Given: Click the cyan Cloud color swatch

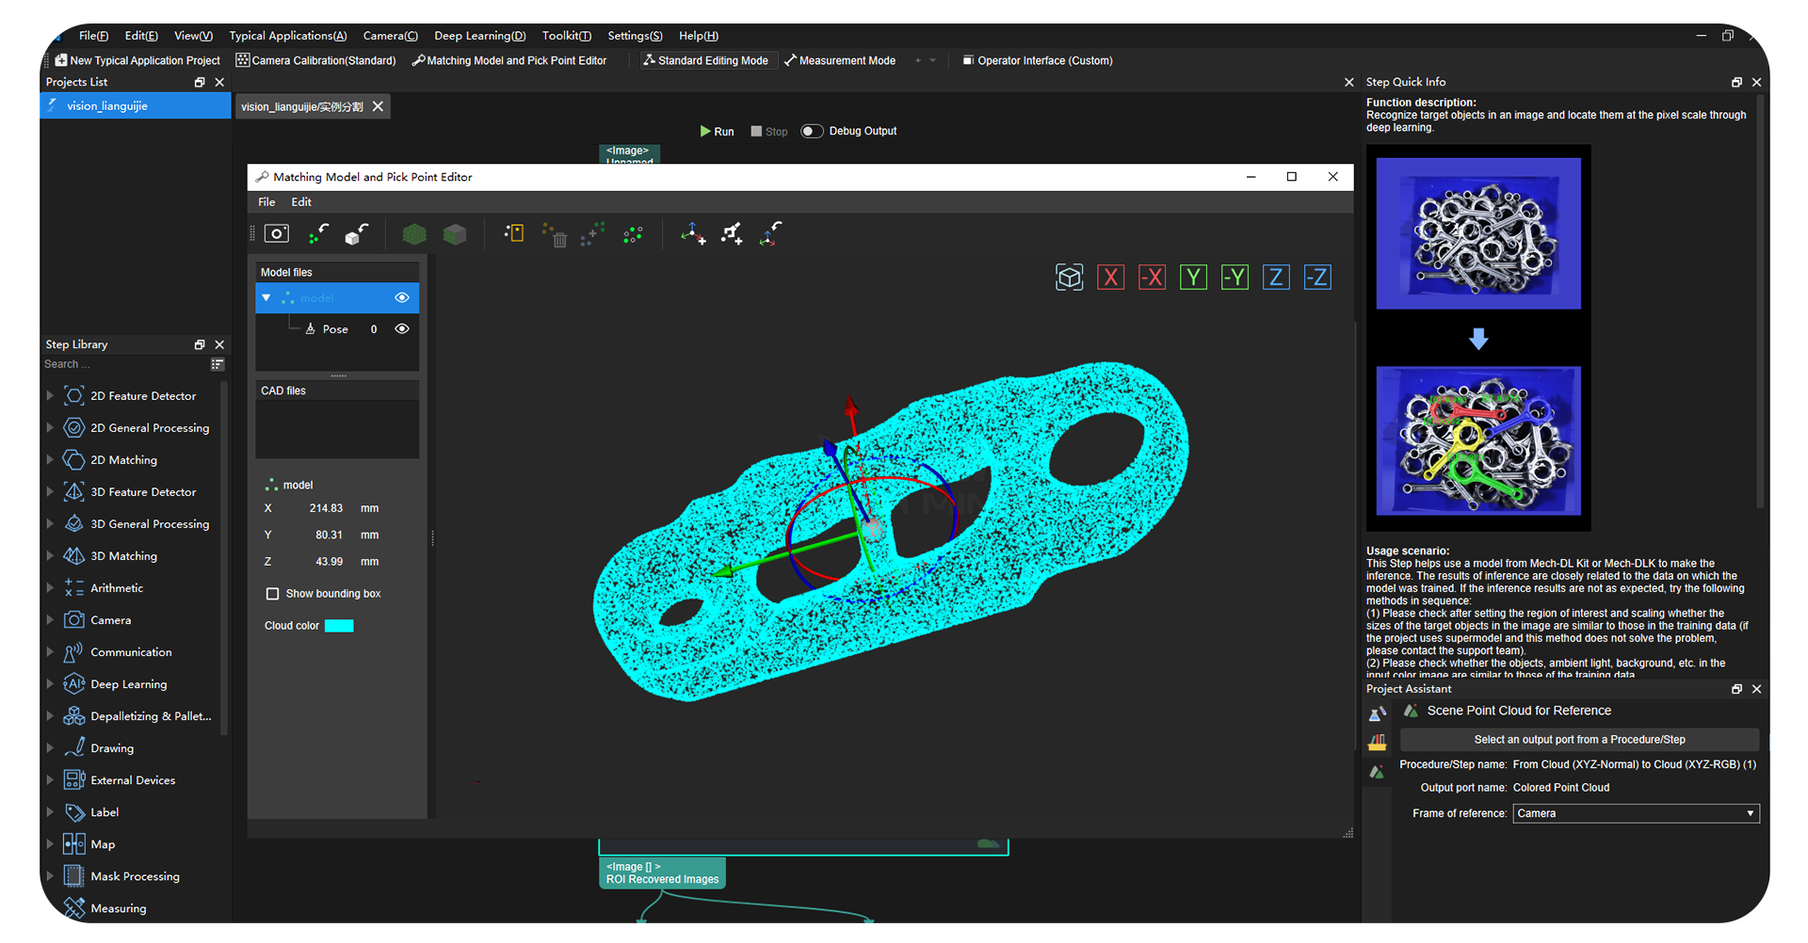Looking at the screenshot, I should [339, 625].
